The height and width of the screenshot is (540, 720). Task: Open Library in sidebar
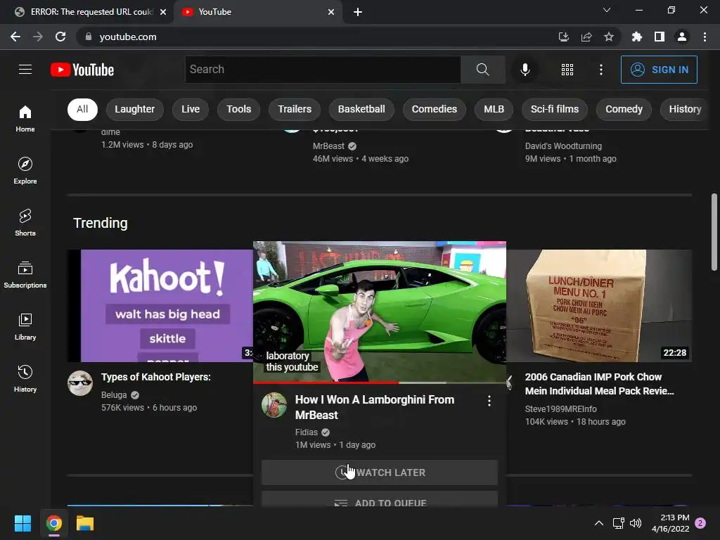click(x=25, y=326)
